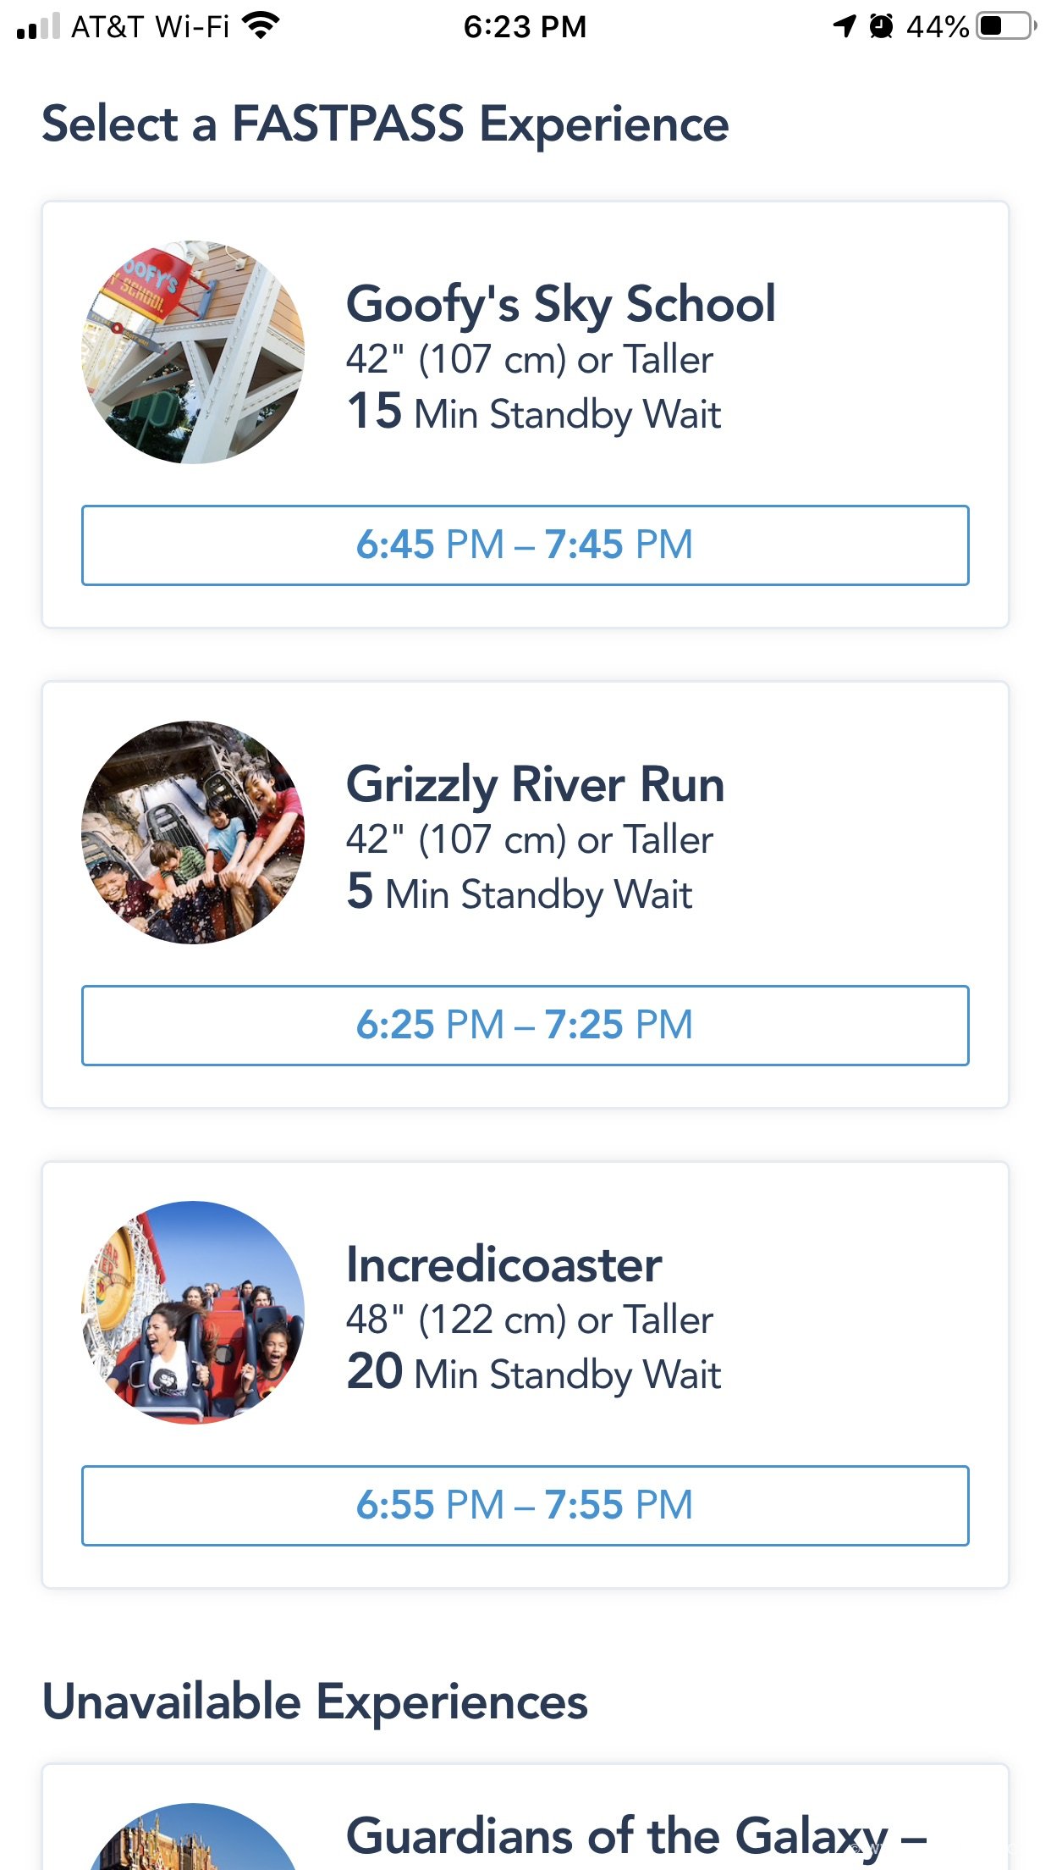The width and height of the screenshot is (1051, 1870).
Task: Choose the 6:55 PM – 7:55 PM FASTPASS window
Action: [x=525, y=1506]
